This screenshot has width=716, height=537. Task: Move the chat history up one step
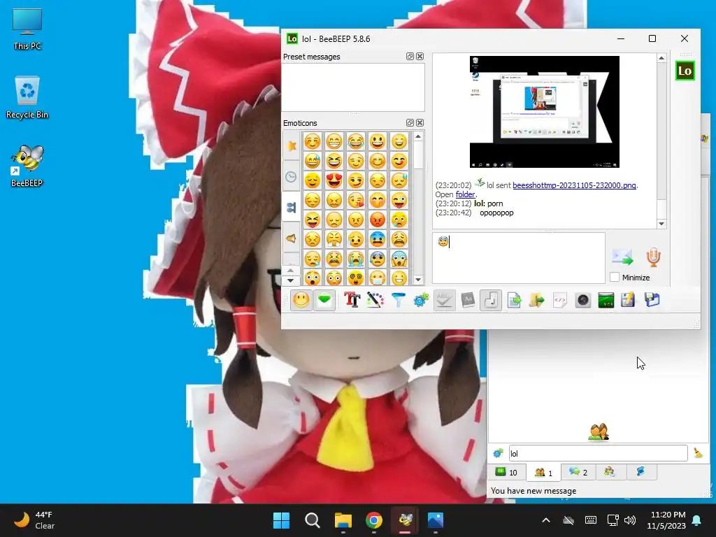(x=661, y=58)
